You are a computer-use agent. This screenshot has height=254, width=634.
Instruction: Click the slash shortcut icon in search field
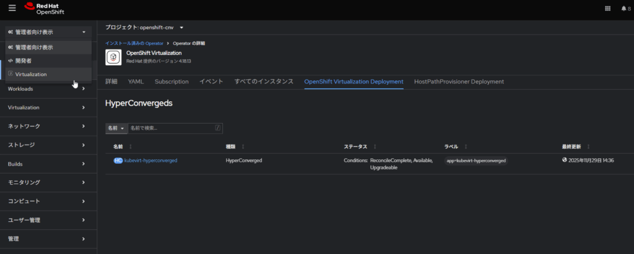click(x=218, y=128)
